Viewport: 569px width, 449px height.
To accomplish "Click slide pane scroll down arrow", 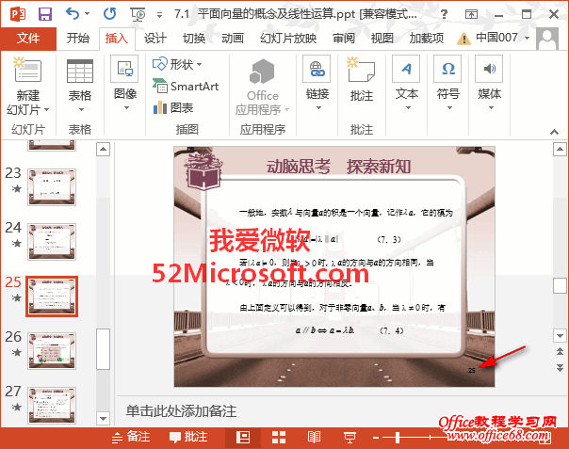I will click(560, 336).
